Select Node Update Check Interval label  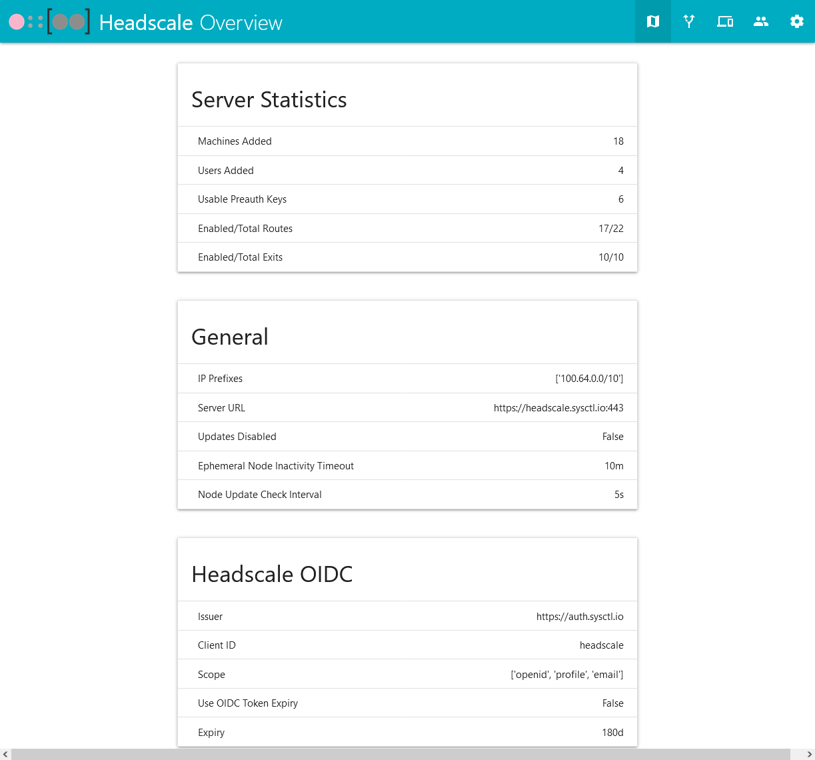tap(260, 495)
